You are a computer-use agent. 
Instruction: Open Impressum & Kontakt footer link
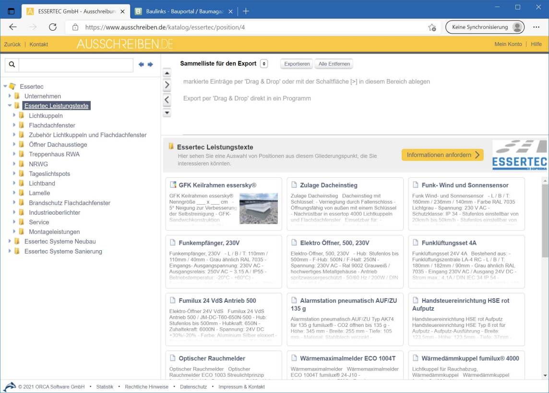[x=241, y=387]
